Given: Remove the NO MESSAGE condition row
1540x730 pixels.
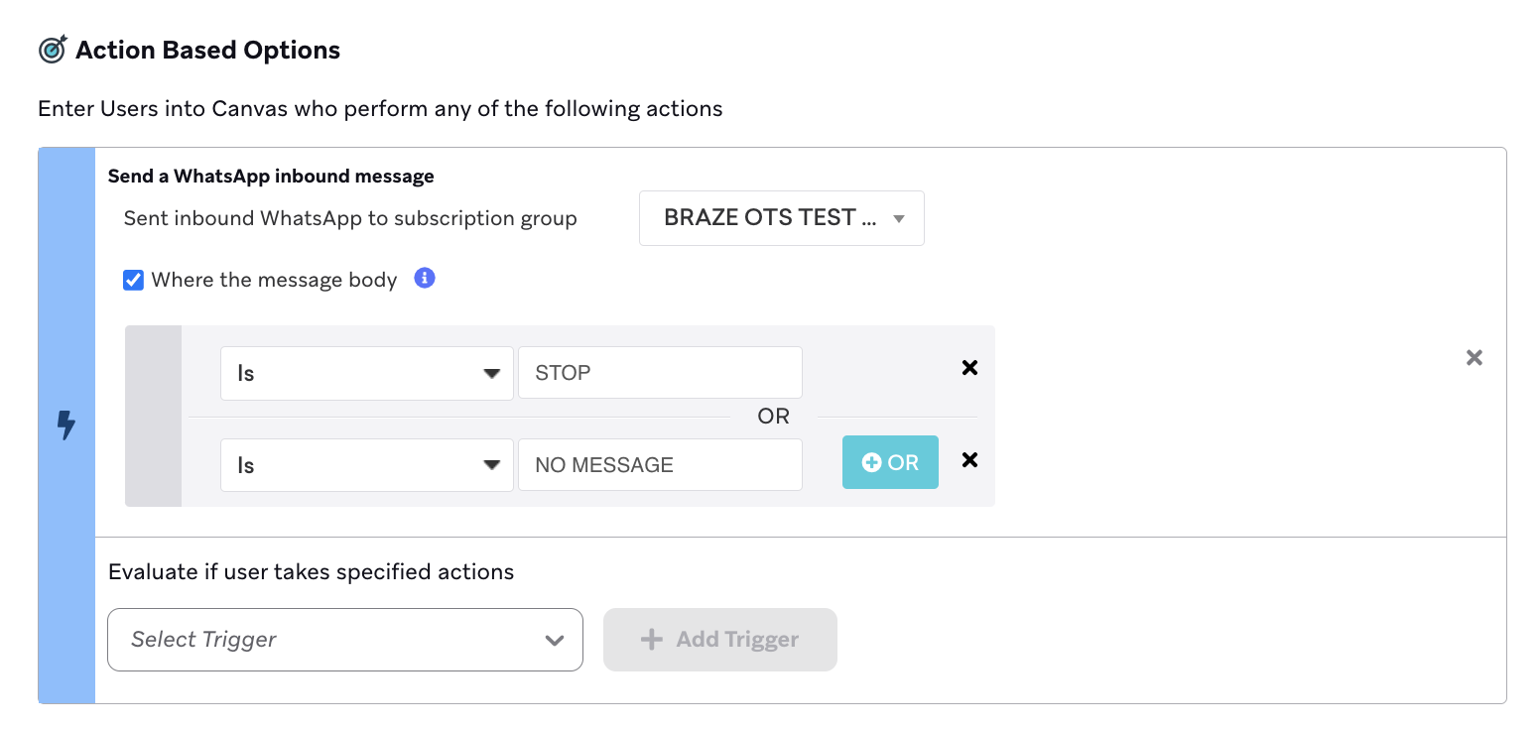Looking at the screenshot, I should [970, 460].
